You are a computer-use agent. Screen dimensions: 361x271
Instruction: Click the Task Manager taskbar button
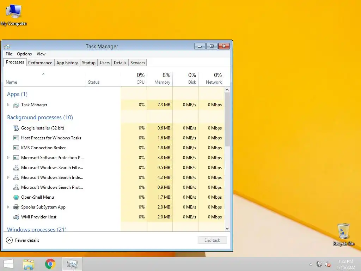(x=72, y=264)
